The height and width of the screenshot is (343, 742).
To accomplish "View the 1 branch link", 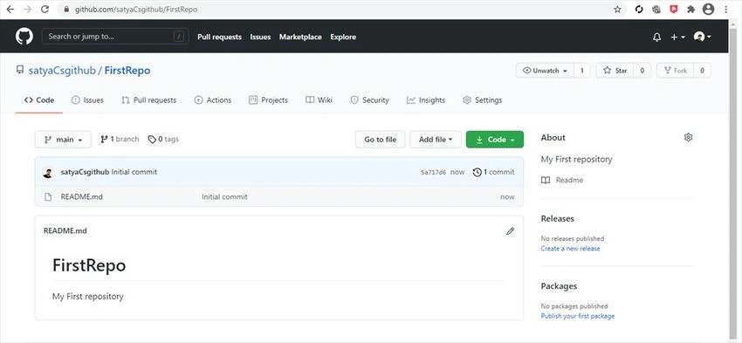I will [120, 139].
